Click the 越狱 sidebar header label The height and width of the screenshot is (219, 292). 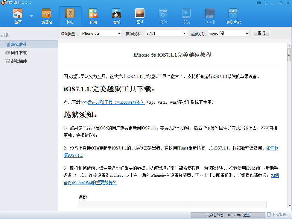pyautogui.click(x=5, y=35)
